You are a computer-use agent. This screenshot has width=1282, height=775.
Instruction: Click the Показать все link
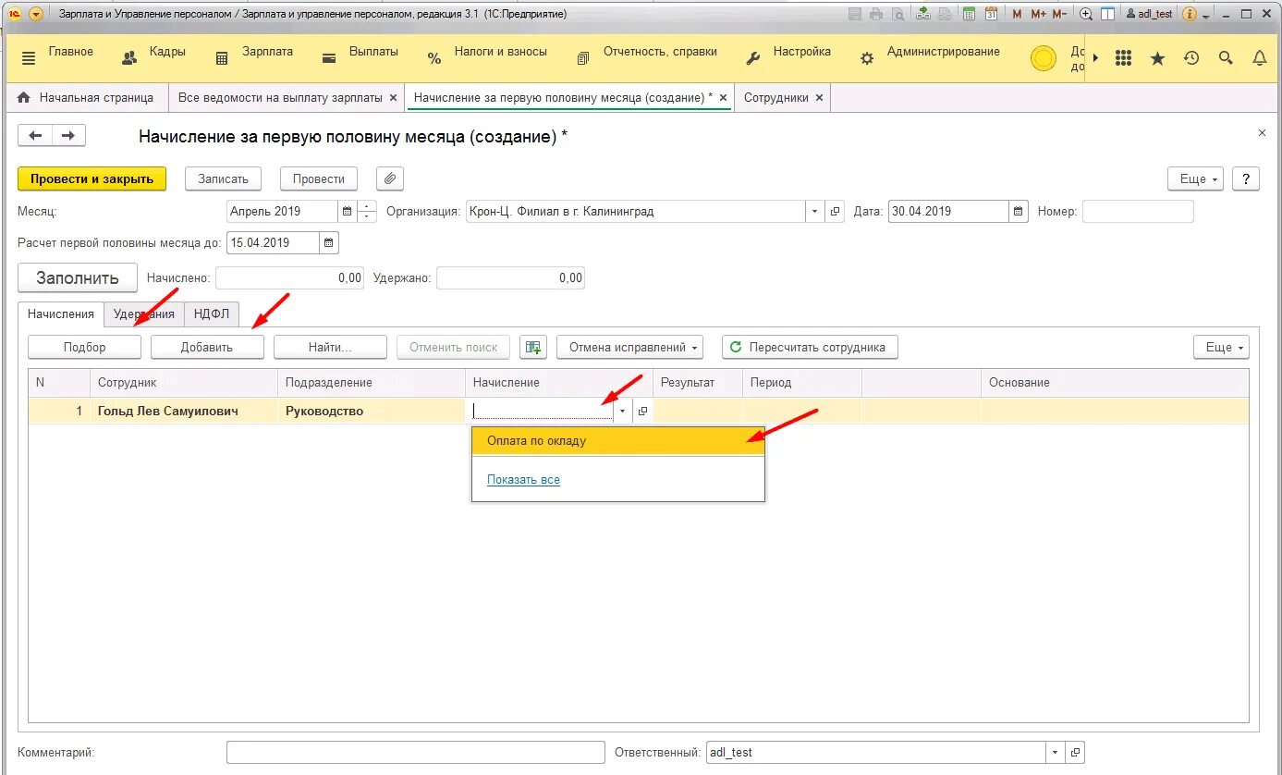pyautogui.click(x=523, y=480)
